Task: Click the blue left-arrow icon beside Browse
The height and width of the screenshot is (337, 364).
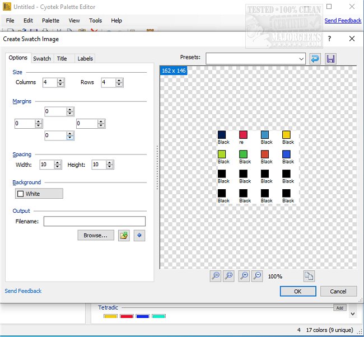Action: [139, 236]
